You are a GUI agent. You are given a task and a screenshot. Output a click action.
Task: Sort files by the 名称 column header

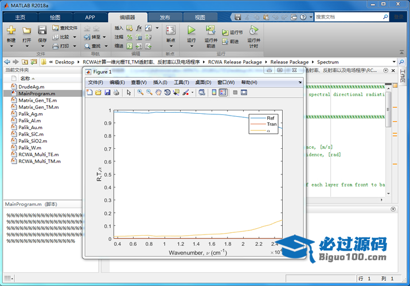[x=25, y=78]
